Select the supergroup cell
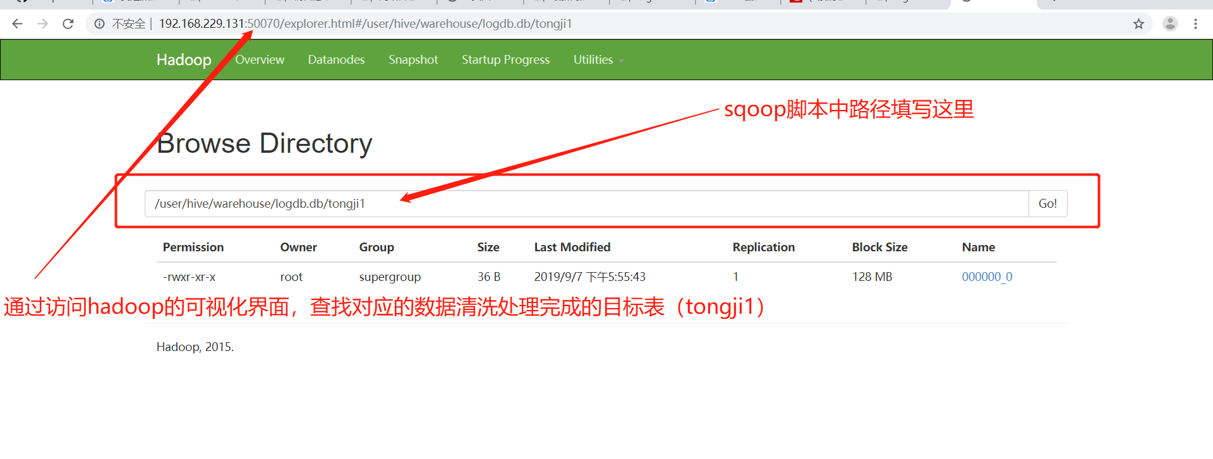 [x=390, y=277]
